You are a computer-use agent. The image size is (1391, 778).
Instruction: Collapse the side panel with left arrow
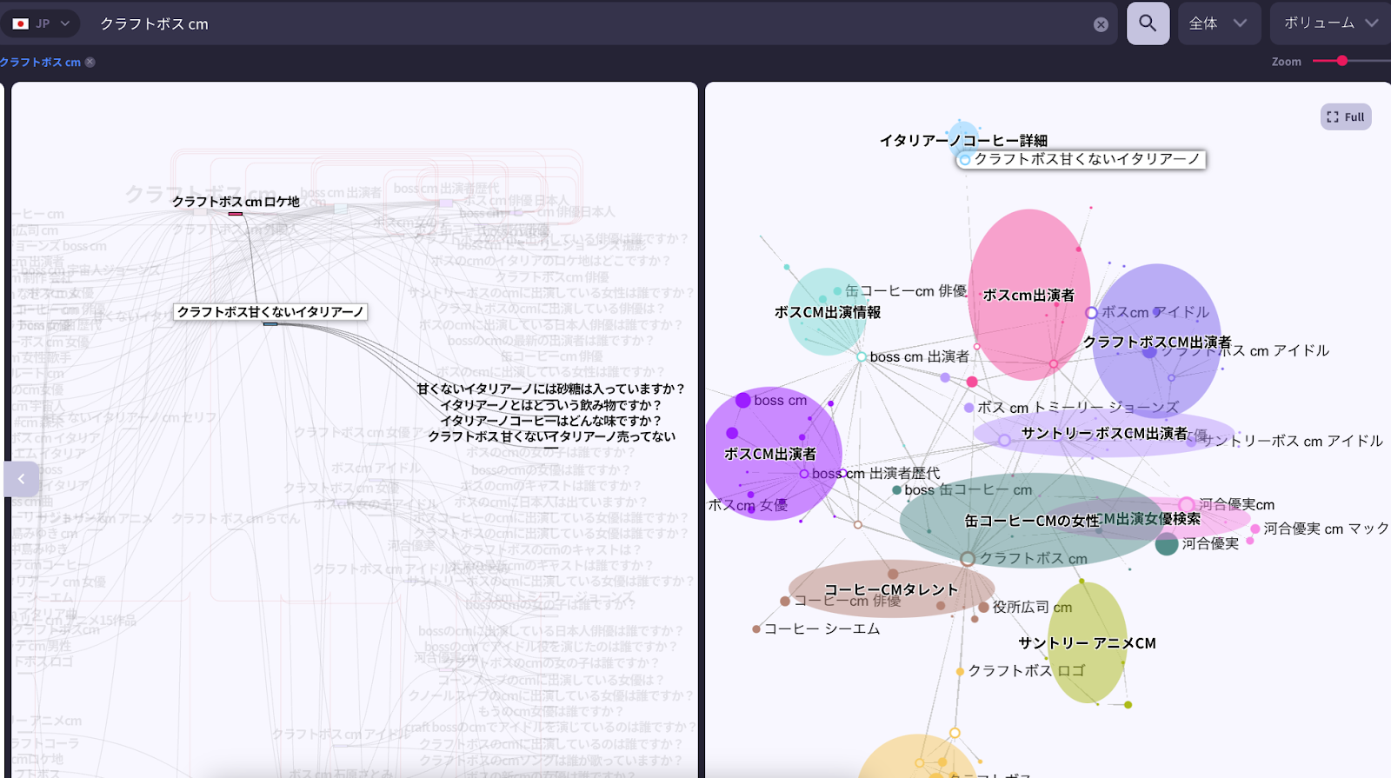pyautogui.click(x=21, y=479)
